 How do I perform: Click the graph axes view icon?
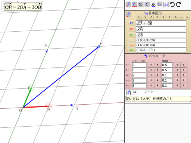pos(160,4)
